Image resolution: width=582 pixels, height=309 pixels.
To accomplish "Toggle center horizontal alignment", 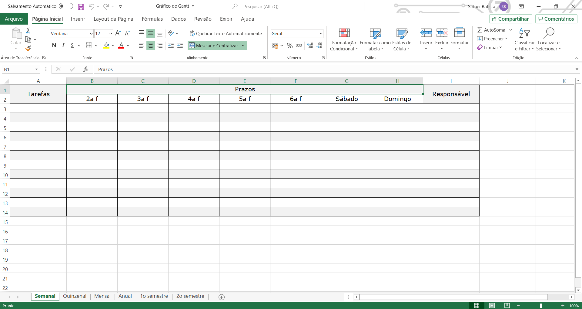I will click(x=151, y=46).
